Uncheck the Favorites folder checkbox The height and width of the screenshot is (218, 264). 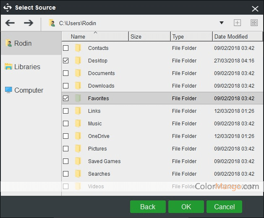(66, 99)
